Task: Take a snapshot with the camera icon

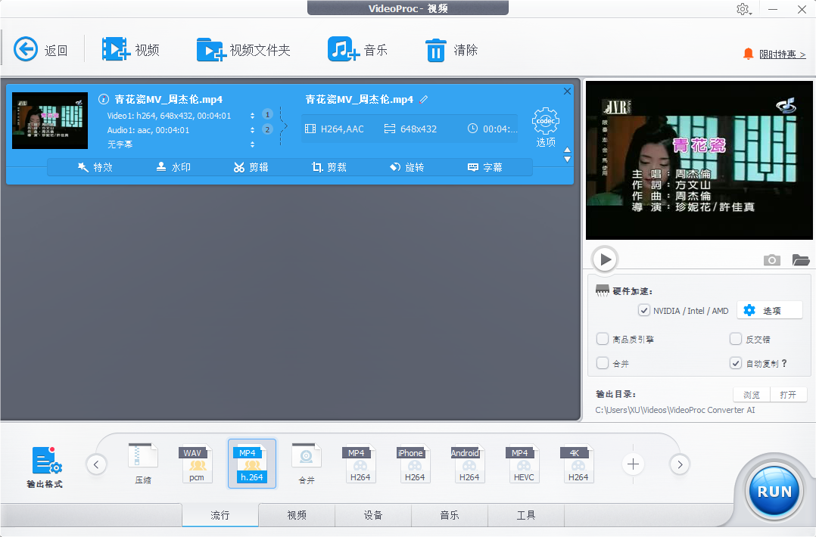Action: pos(772,260)
